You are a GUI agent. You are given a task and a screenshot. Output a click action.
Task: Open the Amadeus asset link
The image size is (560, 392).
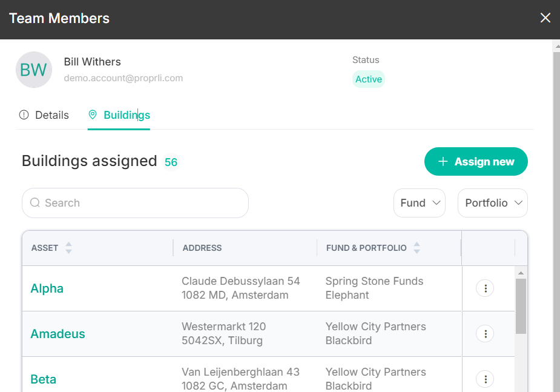pos(58,334)
